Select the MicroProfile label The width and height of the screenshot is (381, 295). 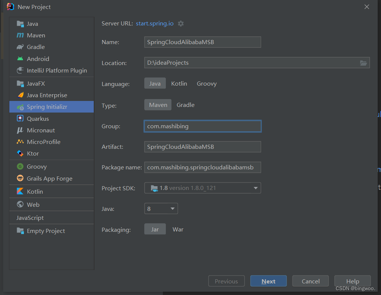tap(44, 142)
